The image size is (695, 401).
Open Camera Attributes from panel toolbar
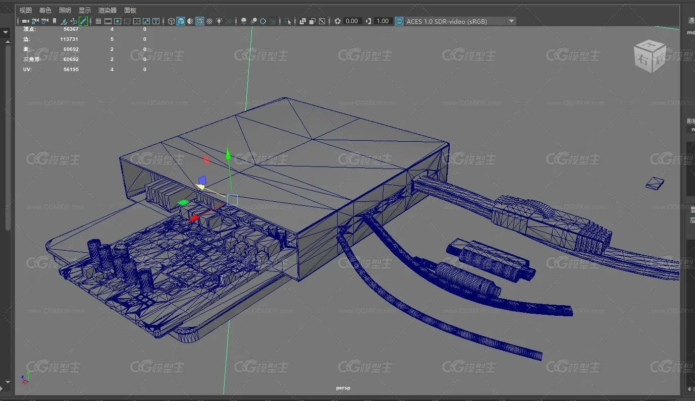pyautogui.click(x=44, y=21)
